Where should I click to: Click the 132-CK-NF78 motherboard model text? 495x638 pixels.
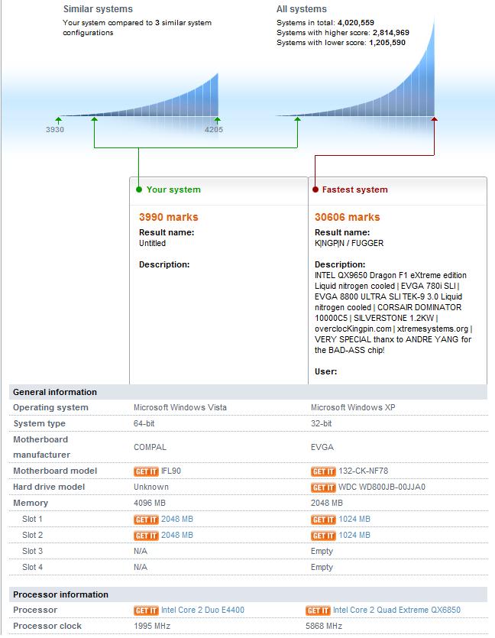[363, 471]
